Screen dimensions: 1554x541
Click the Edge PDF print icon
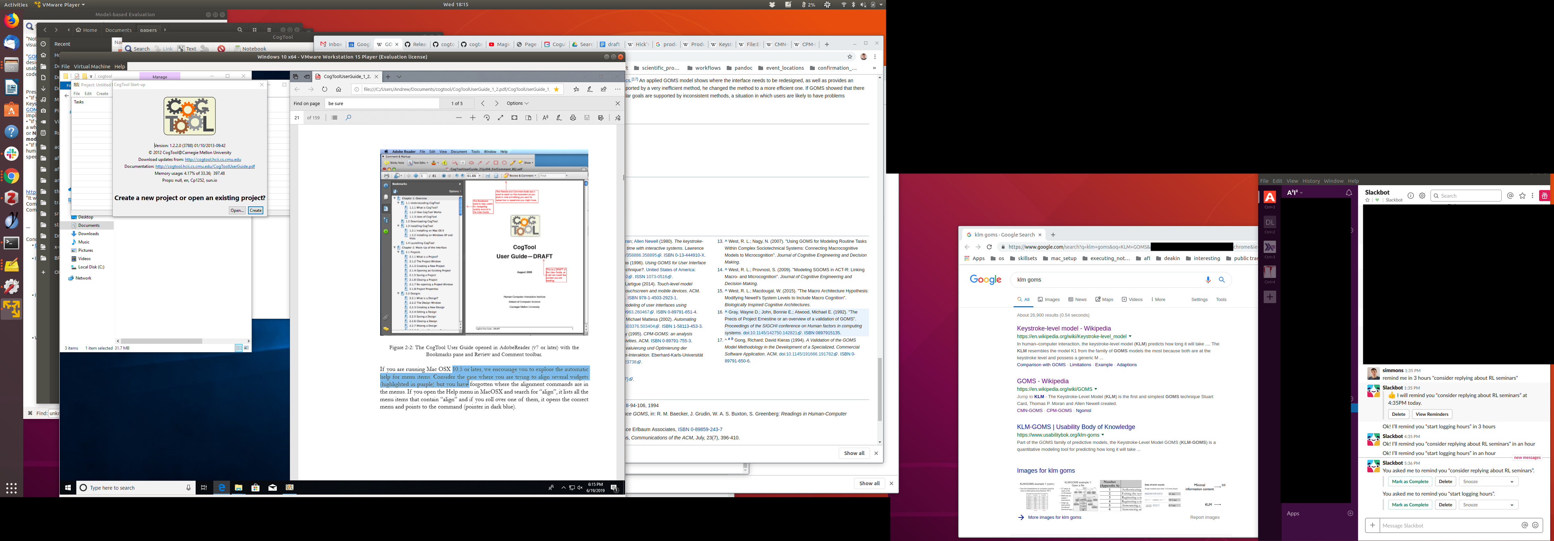click(572, 118)
